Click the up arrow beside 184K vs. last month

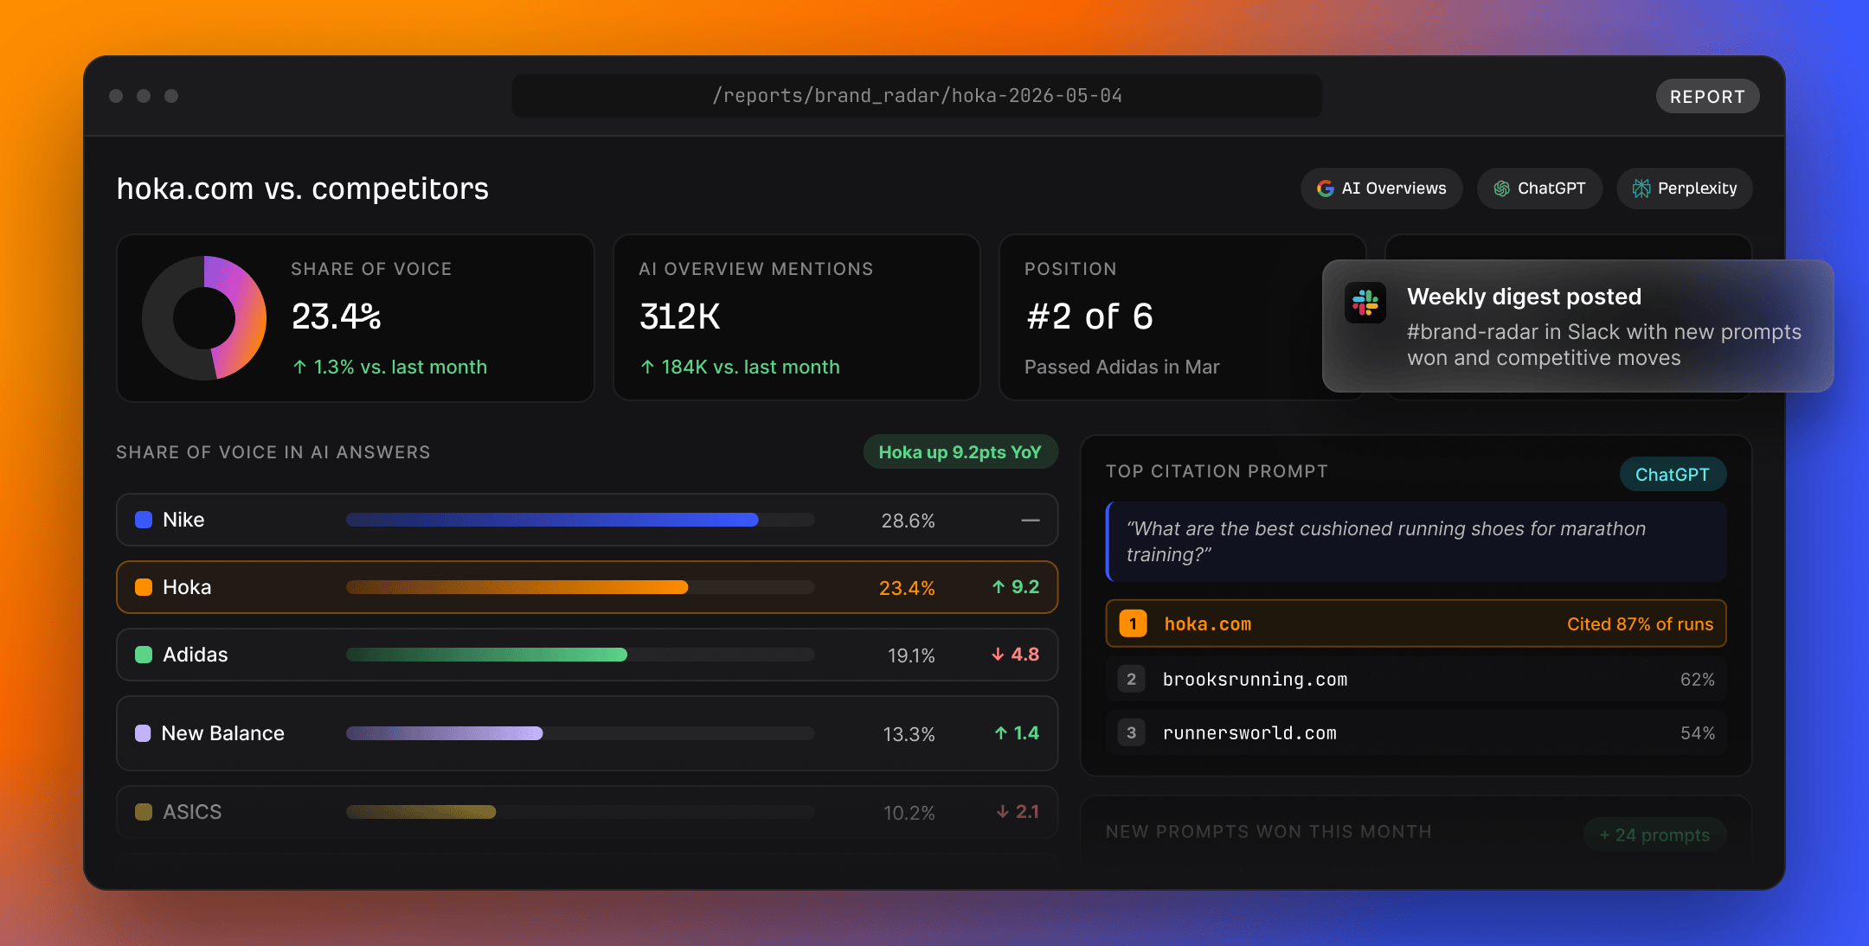click(647, 367)
